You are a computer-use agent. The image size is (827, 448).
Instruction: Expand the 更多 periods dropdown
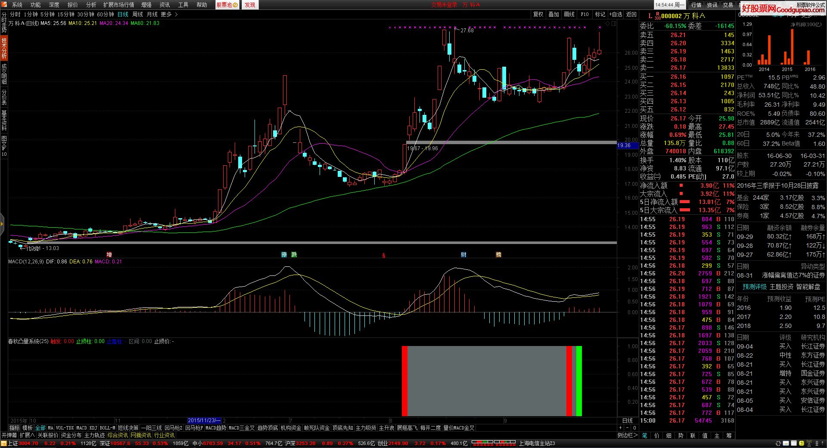pyautogui.click(x=169, y=14)
